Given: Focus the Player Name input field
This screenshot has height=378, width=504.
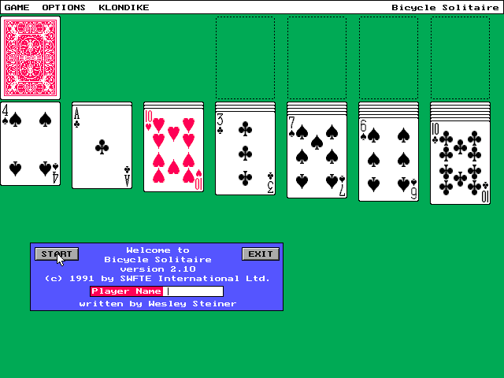Looking at the screenshot, I should (x=193, y=291).
